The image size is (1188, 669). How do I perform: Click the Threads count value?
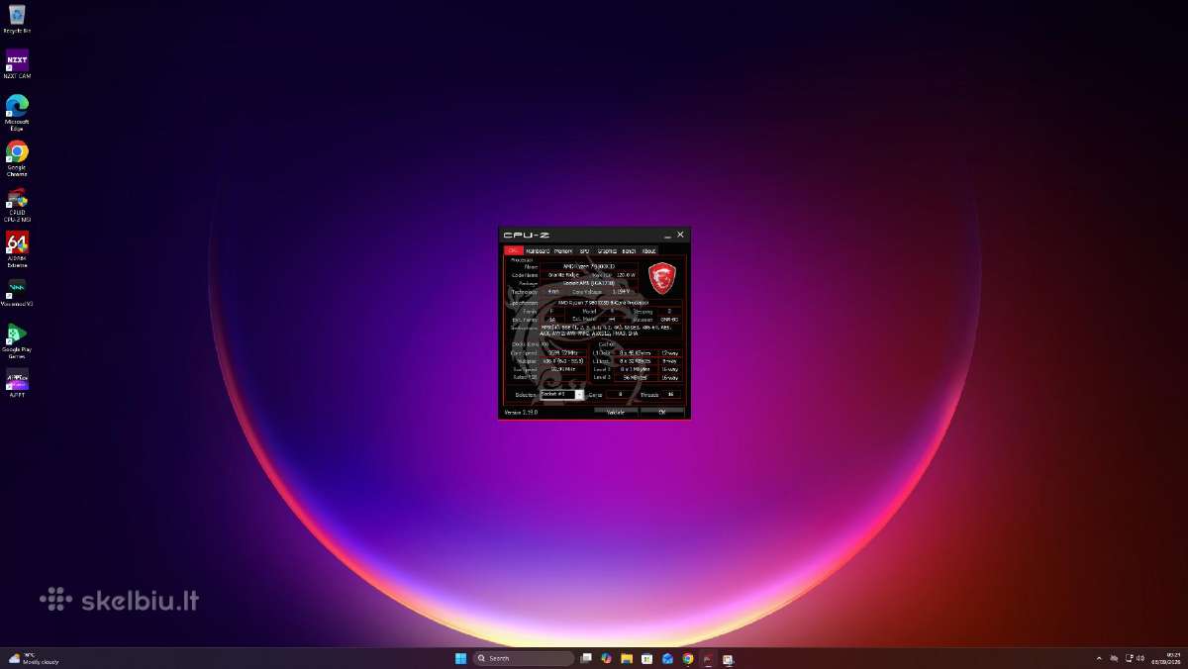670,394
